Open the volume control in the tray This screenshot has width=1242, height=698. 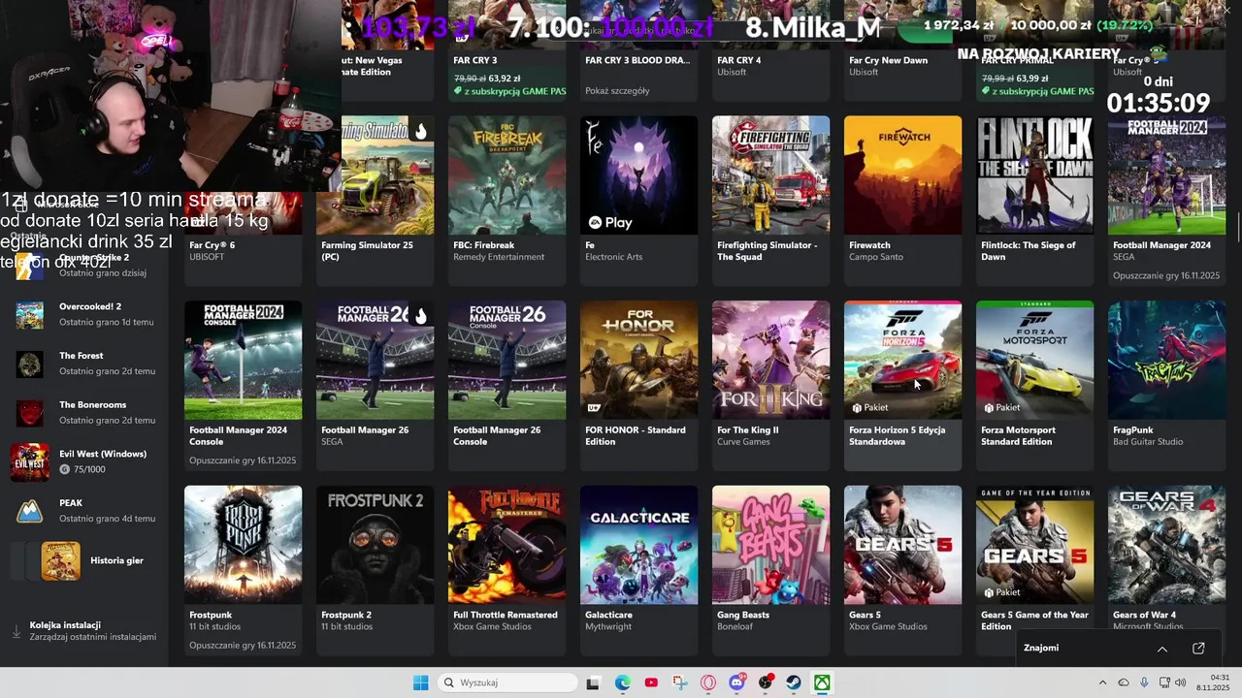(1181, 682)
